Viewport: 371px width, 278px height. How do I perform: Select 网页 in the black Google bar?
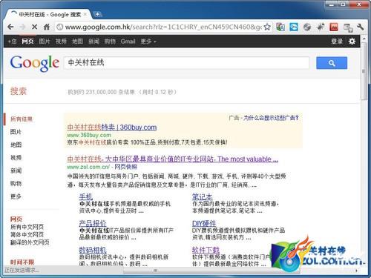(27, 42)
